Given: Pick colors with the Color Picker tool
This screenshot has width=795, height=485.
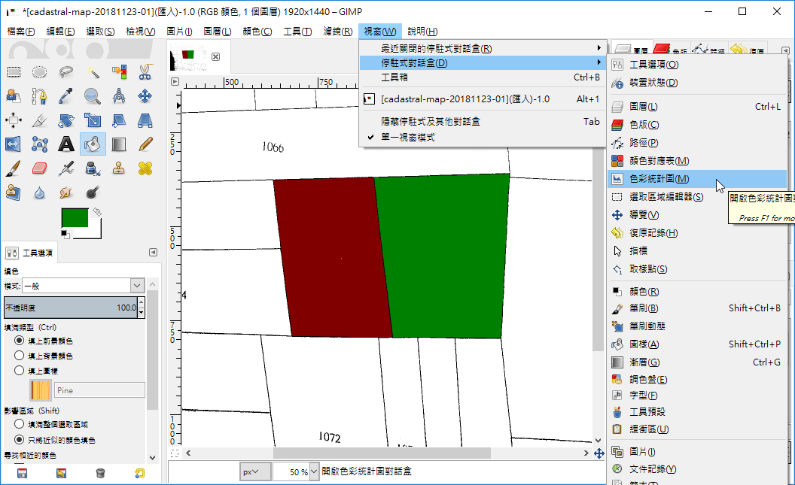Looking at the screenshot, I should (x=65, y=96).
